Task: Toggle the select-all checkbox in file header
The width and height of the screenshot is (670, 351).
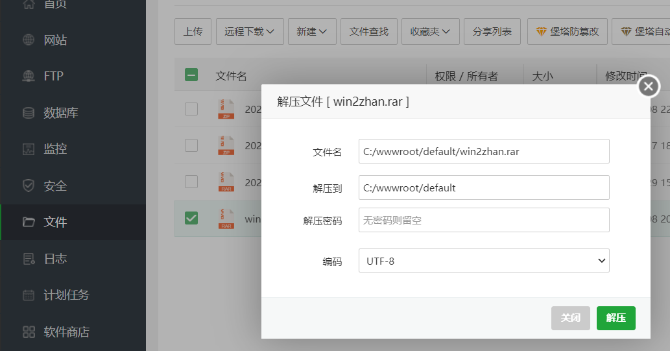Action: click(x=191, y=75)
